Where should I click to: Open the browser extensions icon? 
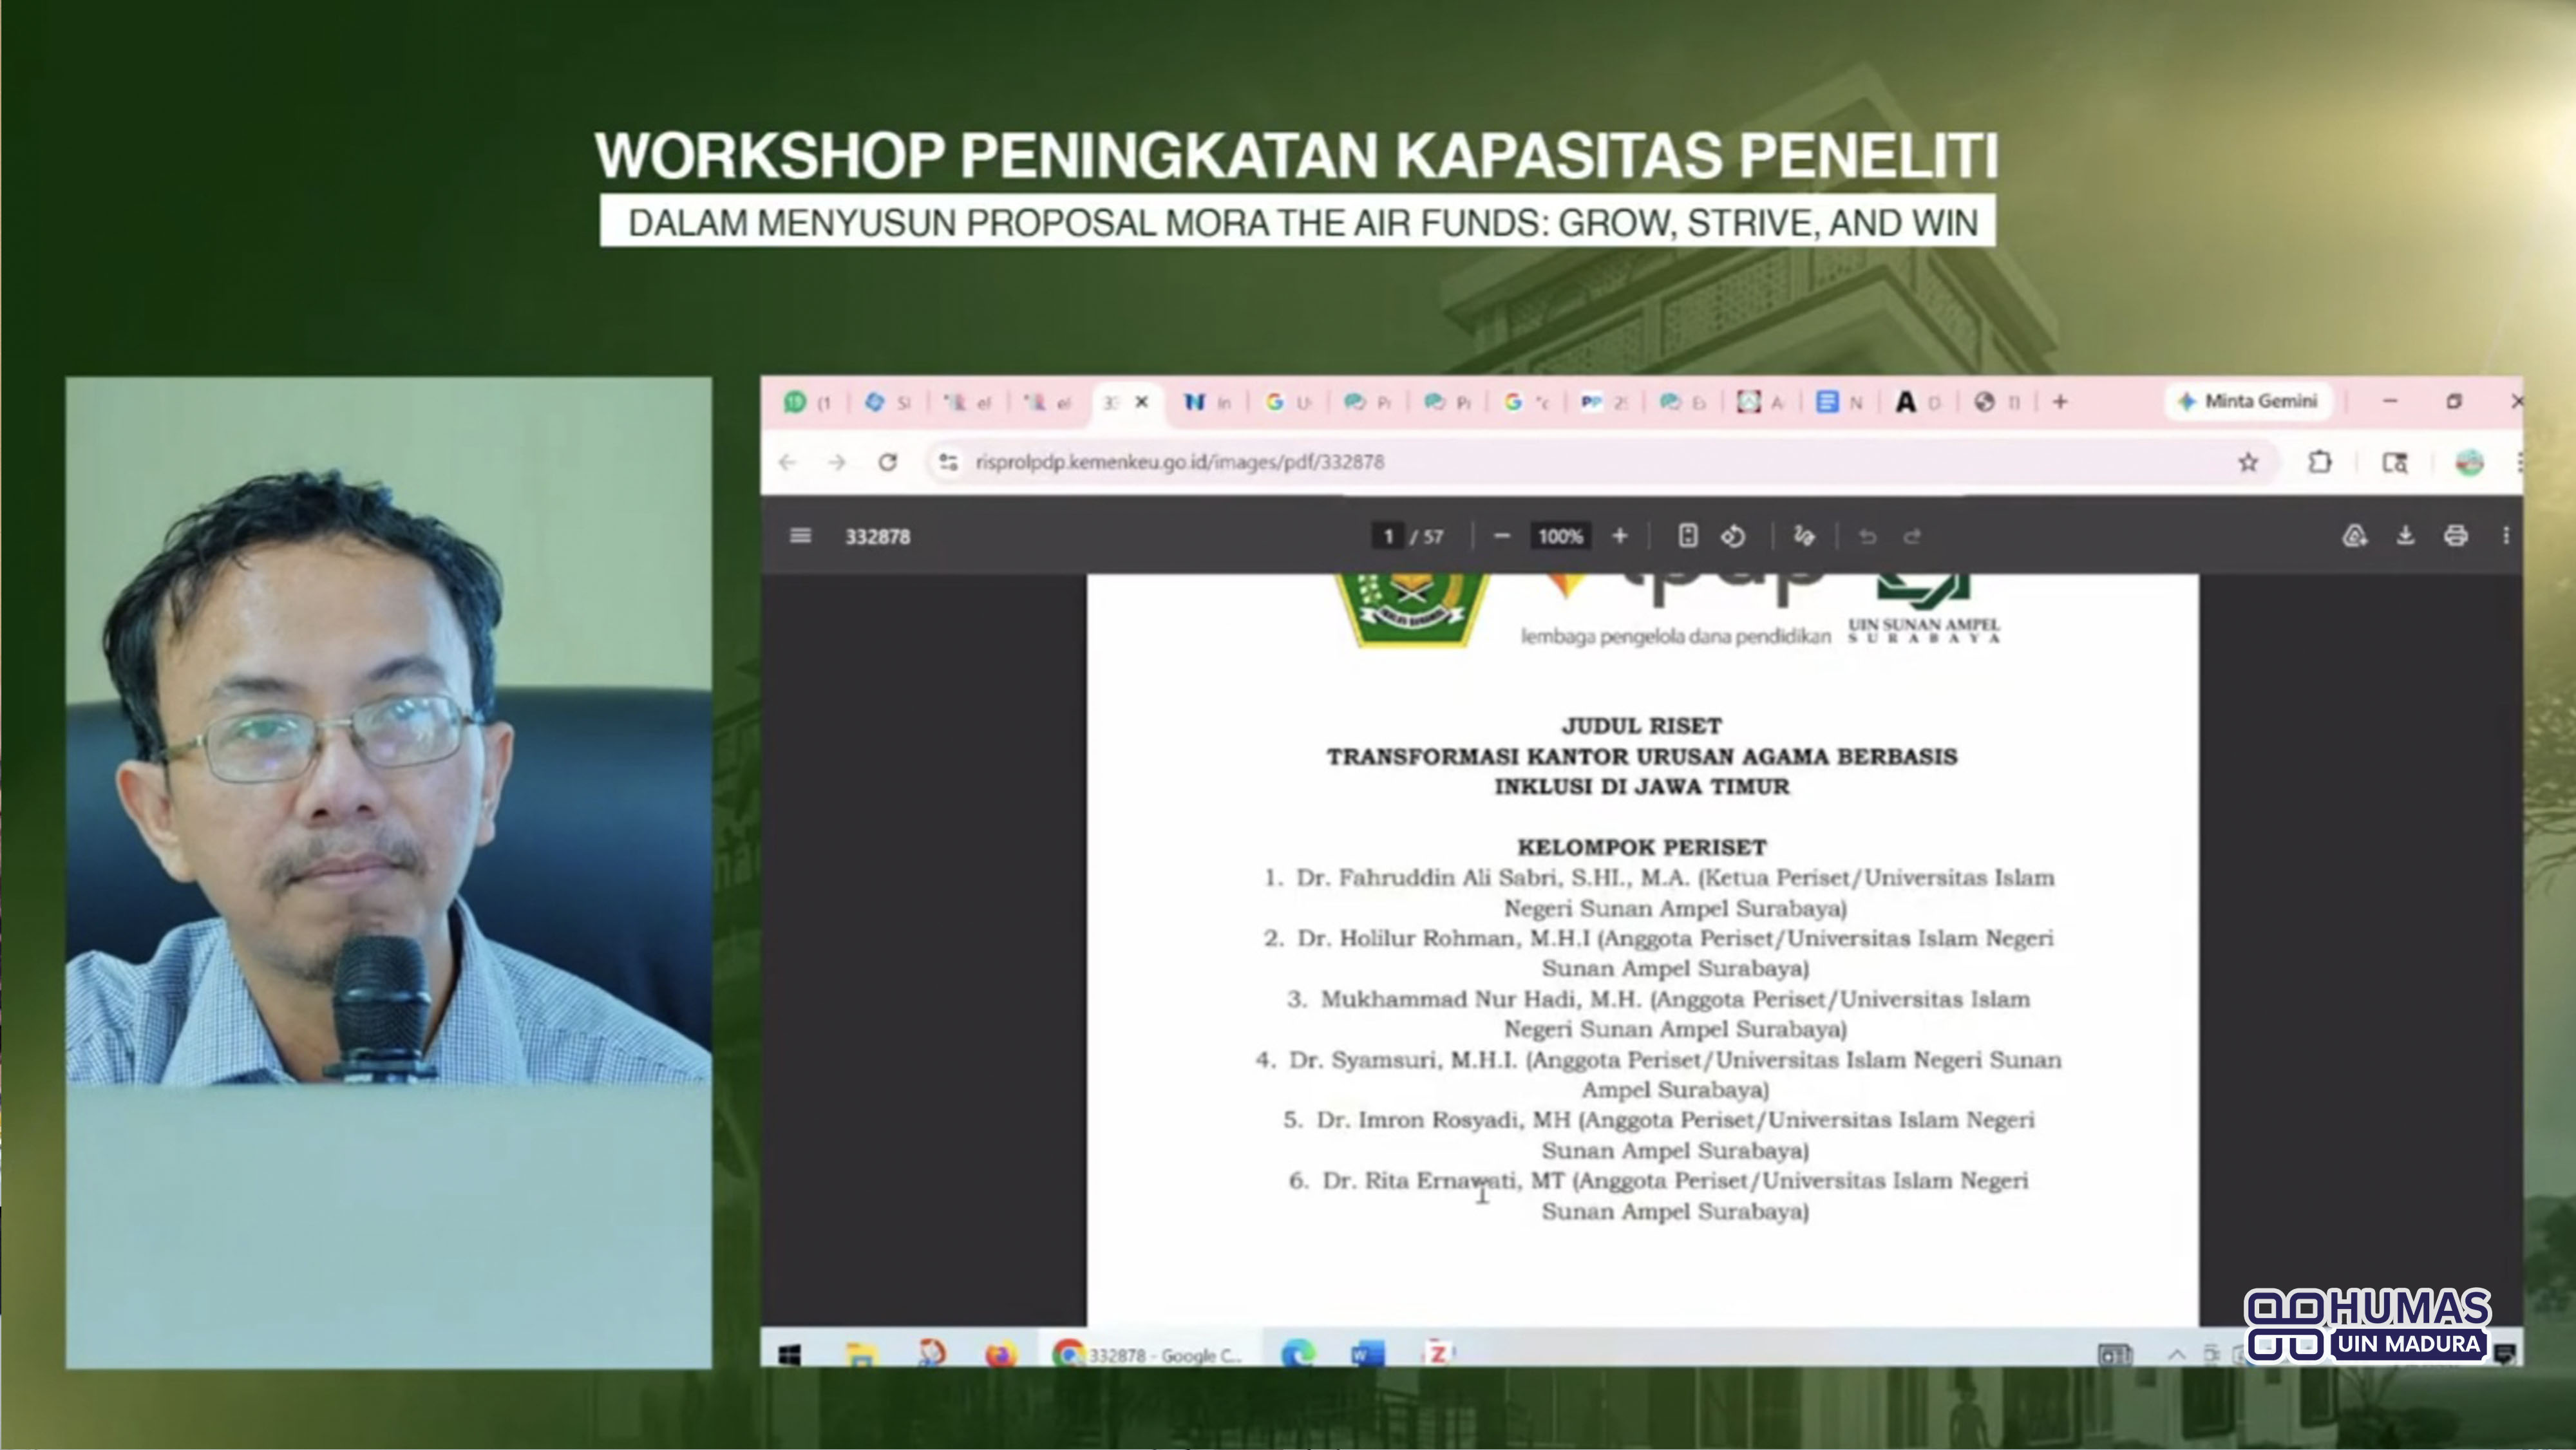tap(2320, 462)
